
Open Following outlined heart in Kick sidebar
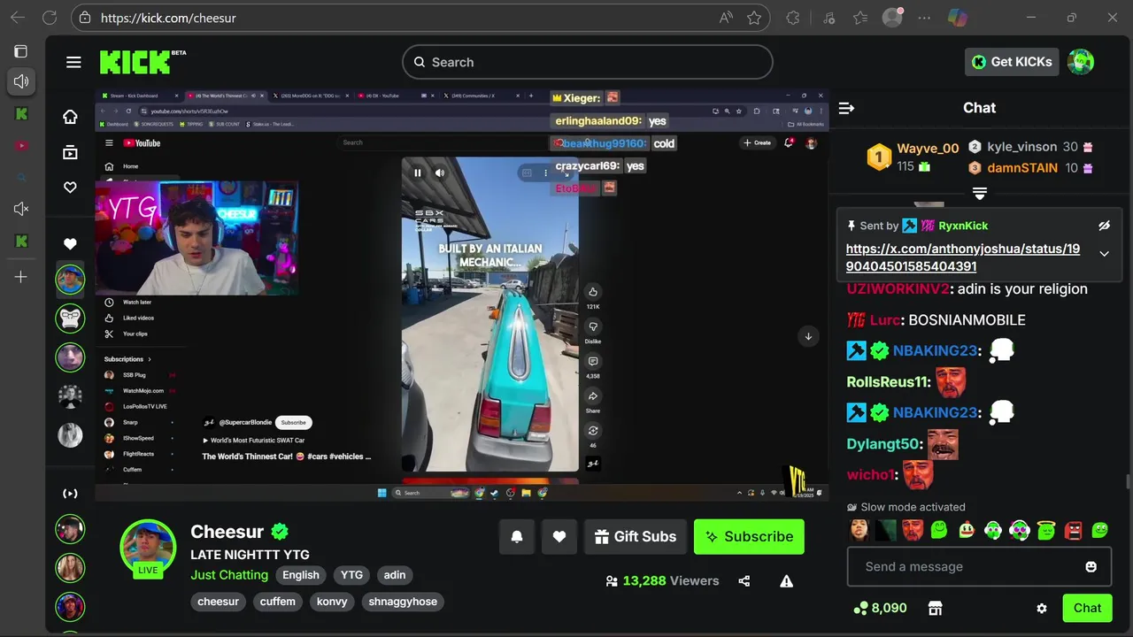[70, 188]
